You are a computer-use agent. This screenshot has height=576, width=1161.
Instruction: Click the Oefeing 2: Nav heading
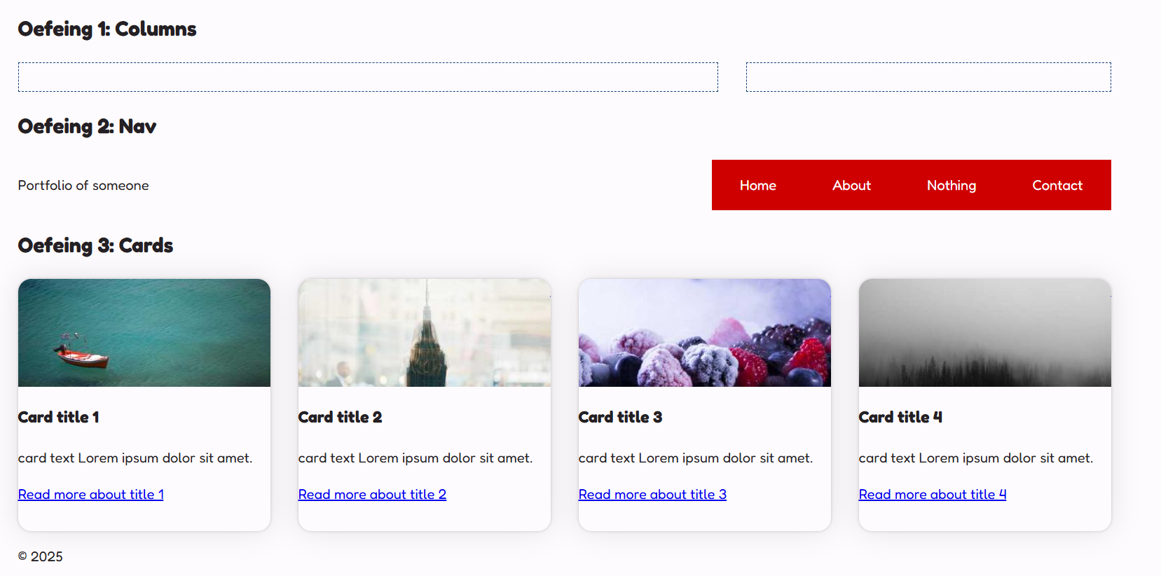[87, 127]
